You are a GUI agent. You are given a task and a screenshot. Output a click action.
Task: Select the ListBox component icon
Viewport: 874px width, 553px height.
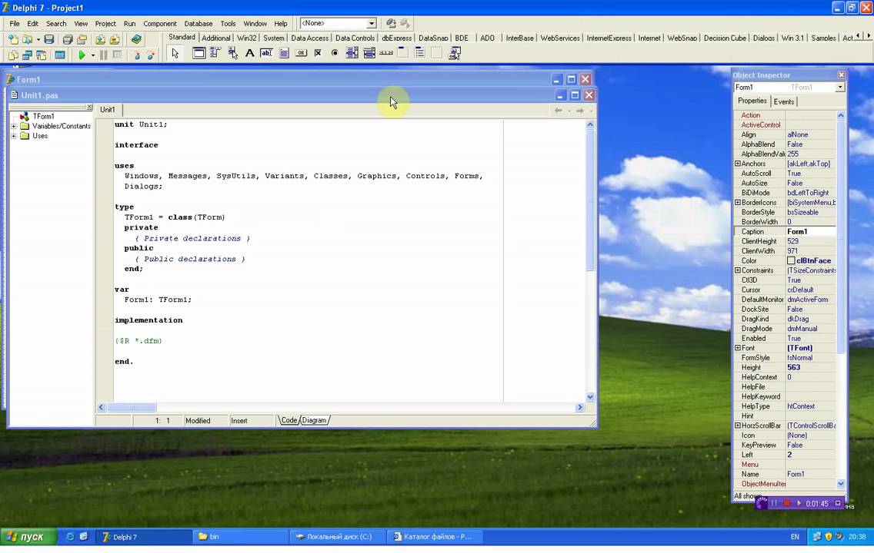[x=352, y=54]
